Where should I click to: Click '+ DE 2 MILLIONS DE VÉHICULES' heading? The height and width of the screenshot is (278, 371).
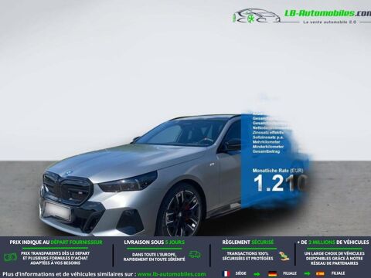pyautogui.click(x=333, y=242)
